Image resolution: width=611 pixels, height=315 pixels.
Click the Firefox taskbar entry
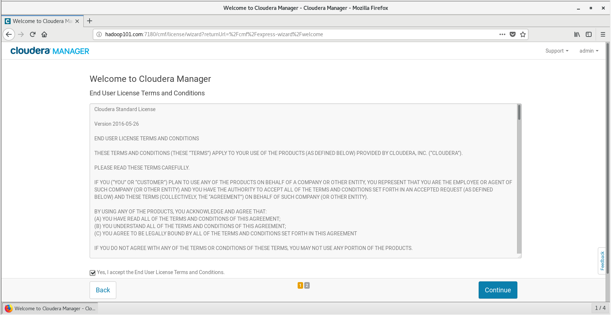point(50,308)
